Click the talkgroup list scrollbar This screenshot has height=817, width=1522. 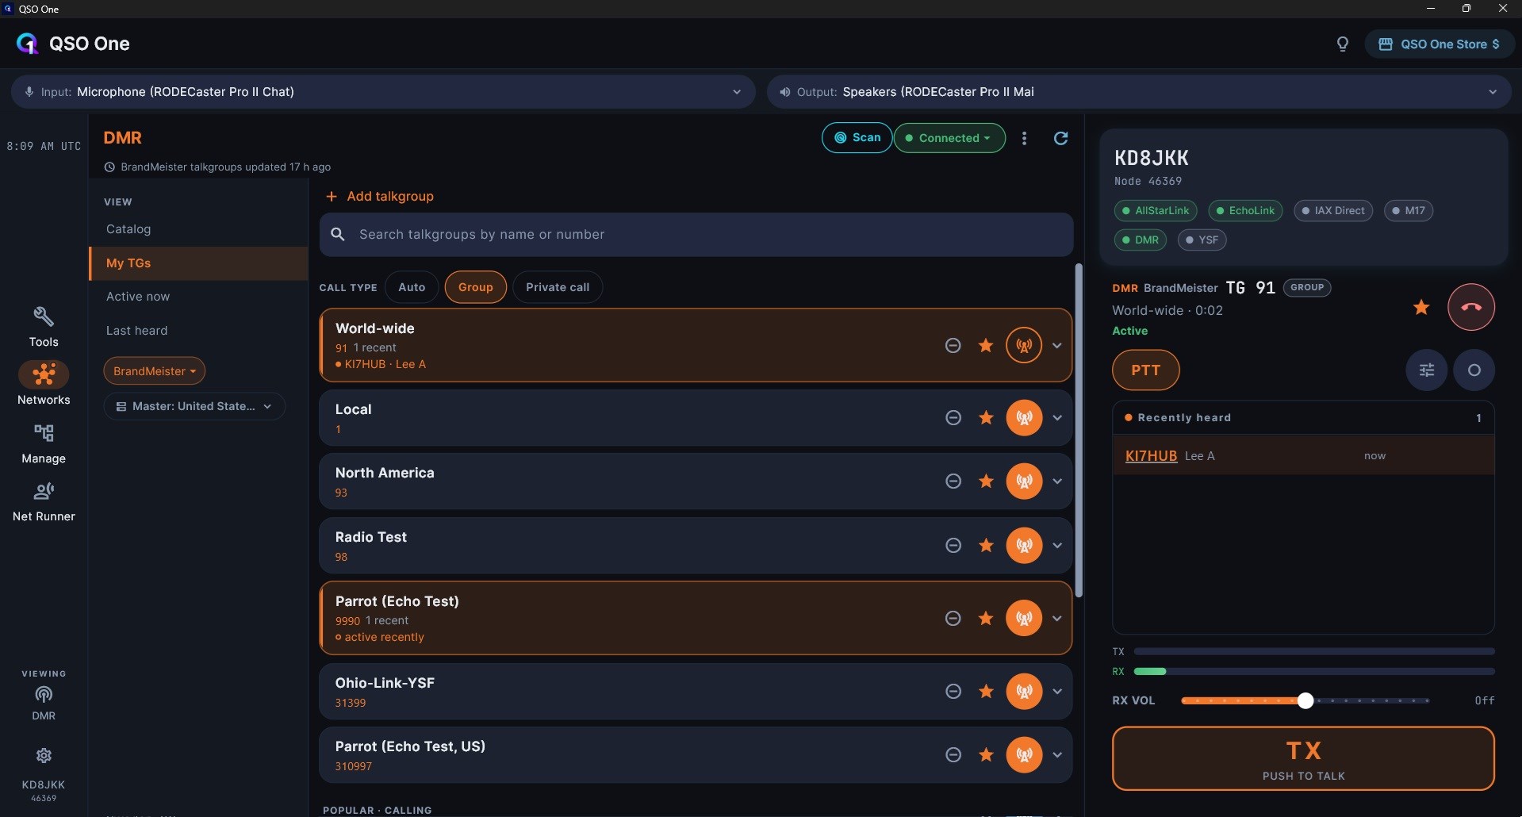(1079, 431)
